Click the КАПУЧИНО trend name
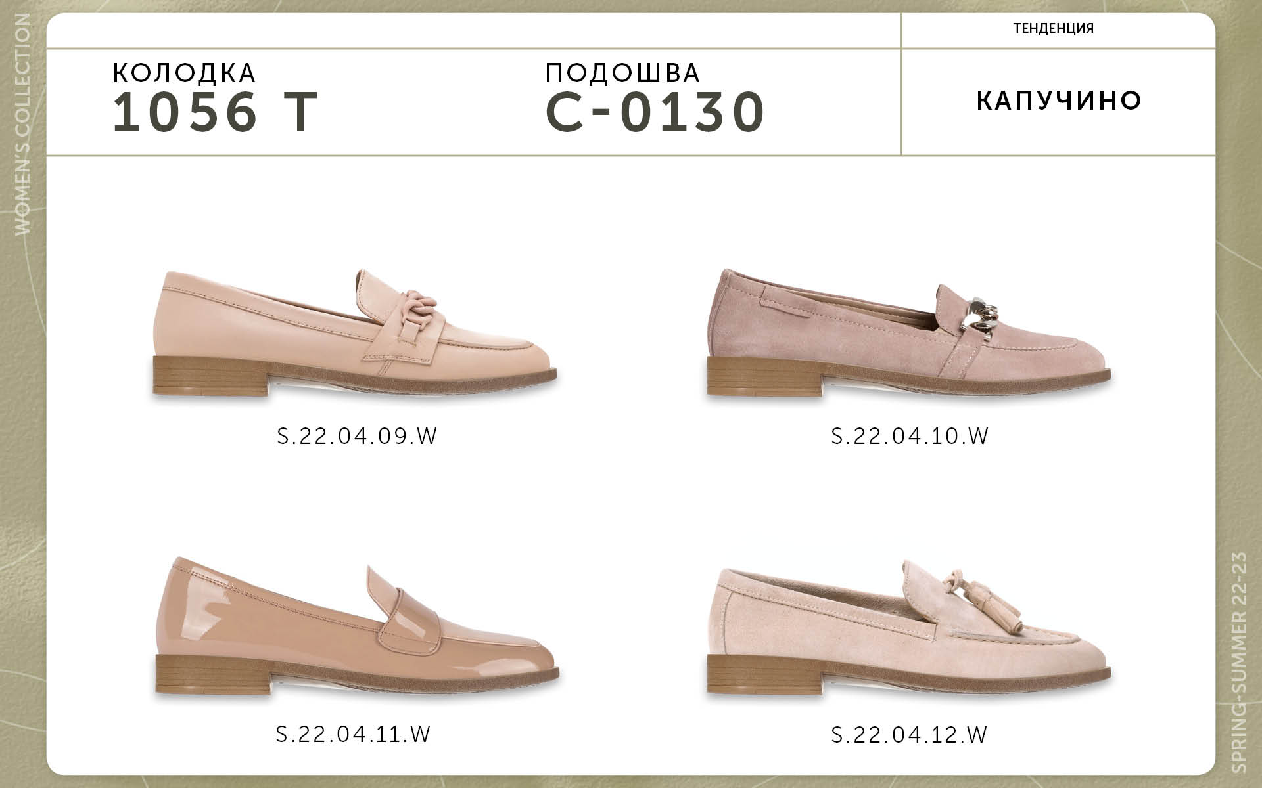Image resolution: width=1262 pixels, height=788 pixels. pos(1059,100)
